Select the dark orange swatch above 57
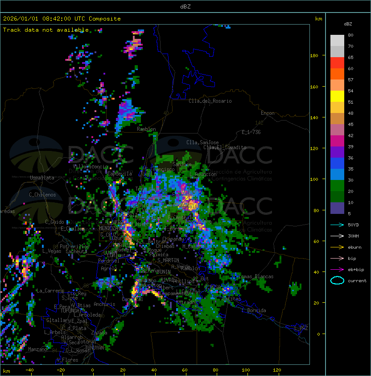The image size is (371, 376). (337, 74)
